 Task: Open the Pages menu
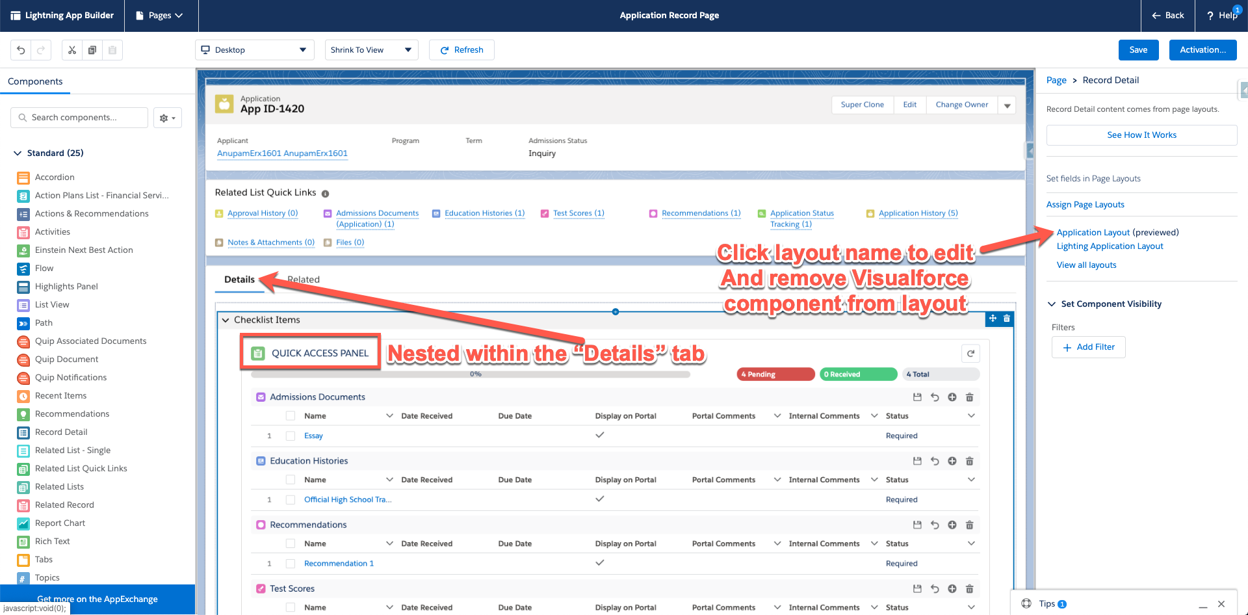(160, 16)
